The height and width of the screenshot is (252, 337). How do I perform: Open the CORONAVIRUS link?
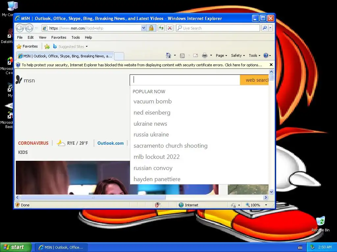click(33, 143)
